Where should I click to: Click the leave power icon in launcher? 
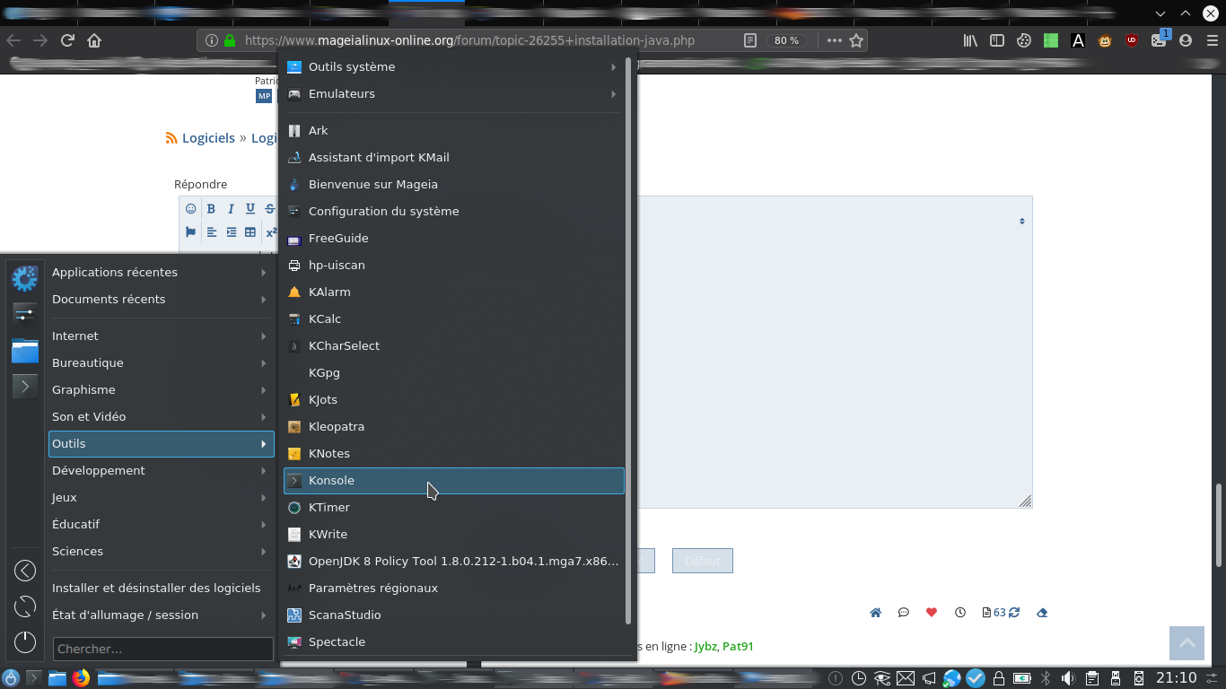[25, 641]
